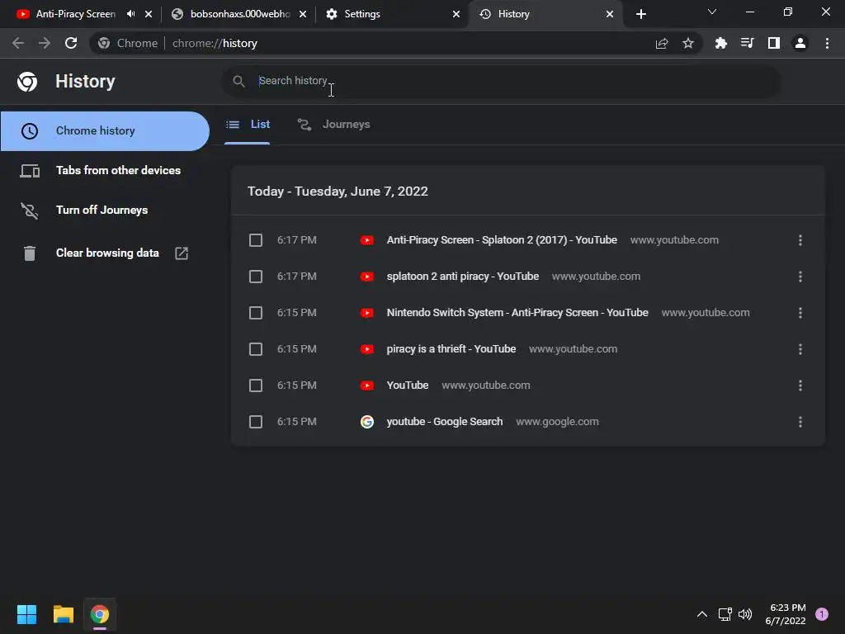Check the splatoon 2 anti piracy entry box
This screenshot has height=634, width=845.
click(x=256, y=277)
